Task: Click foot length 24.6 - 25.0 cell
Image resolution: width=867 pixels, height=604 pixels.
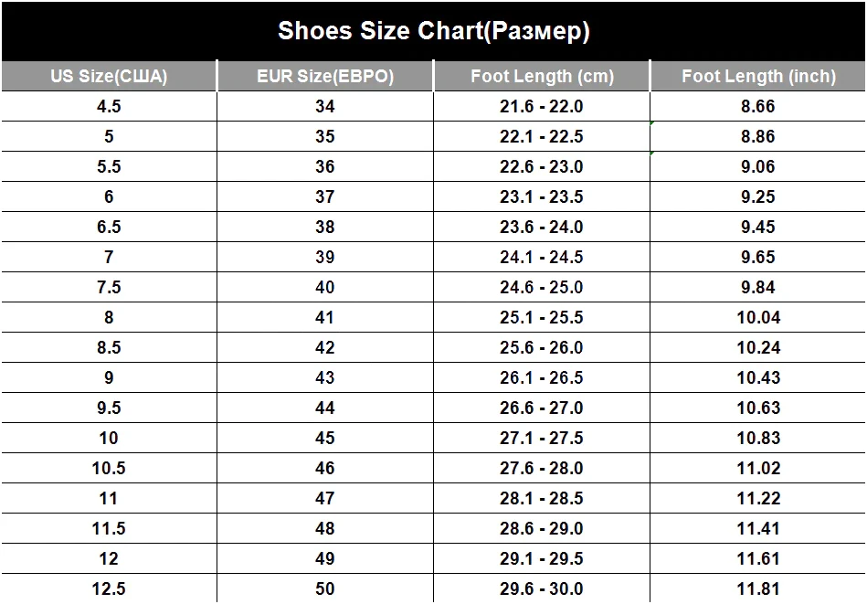Action: (x=542, y=287)
